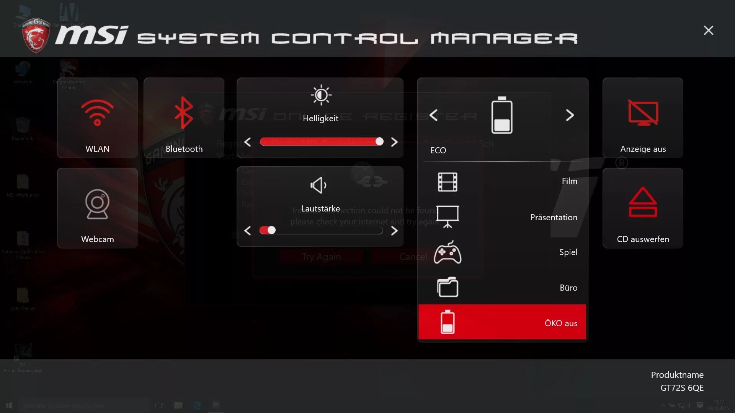Select Präsentation power mode
Viewport: 735px width, 413px height.
coord(502,216)
